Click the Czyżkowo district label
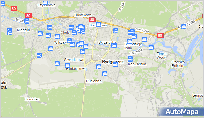This screenshot has height=118, width=204. (47, 5)
